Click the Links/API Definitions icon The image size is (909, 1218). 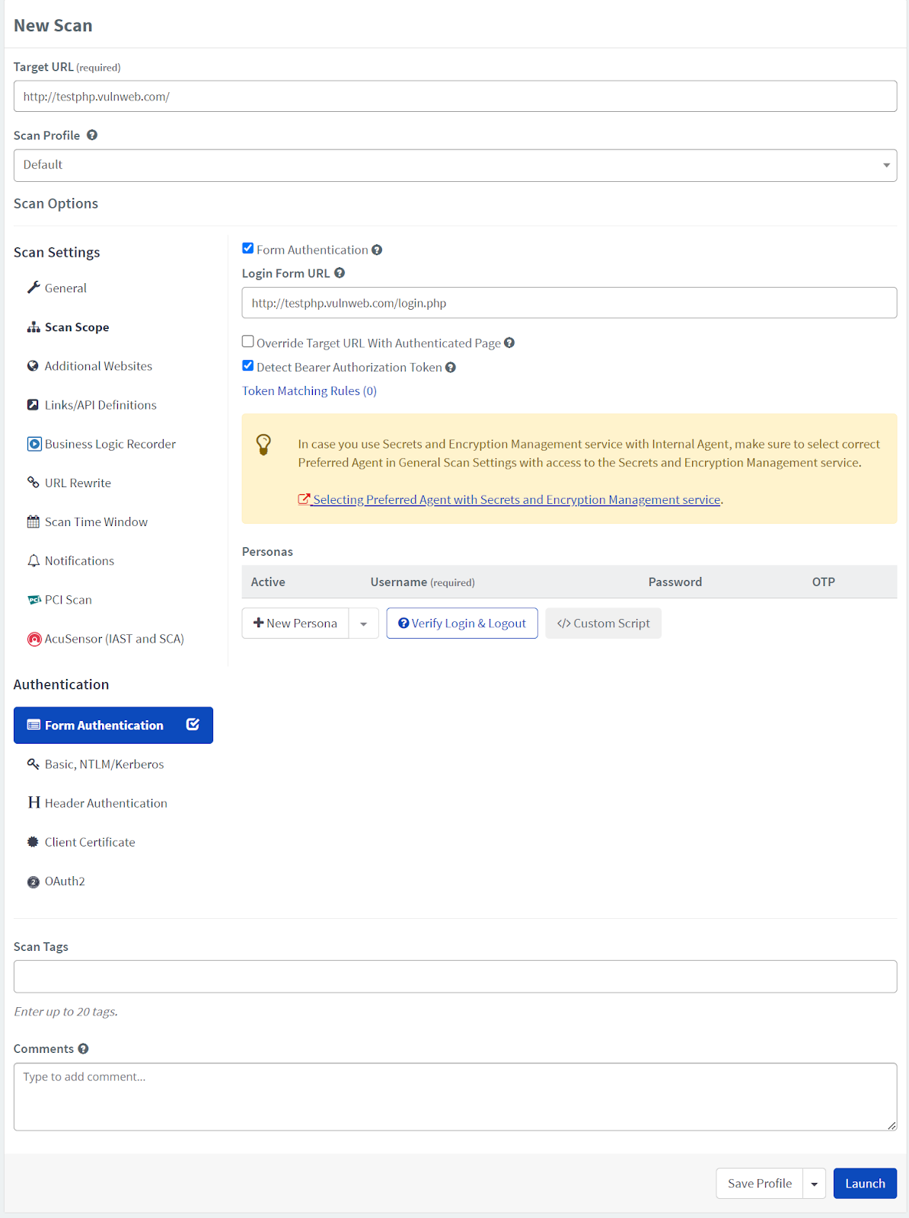tap(33, 405)
